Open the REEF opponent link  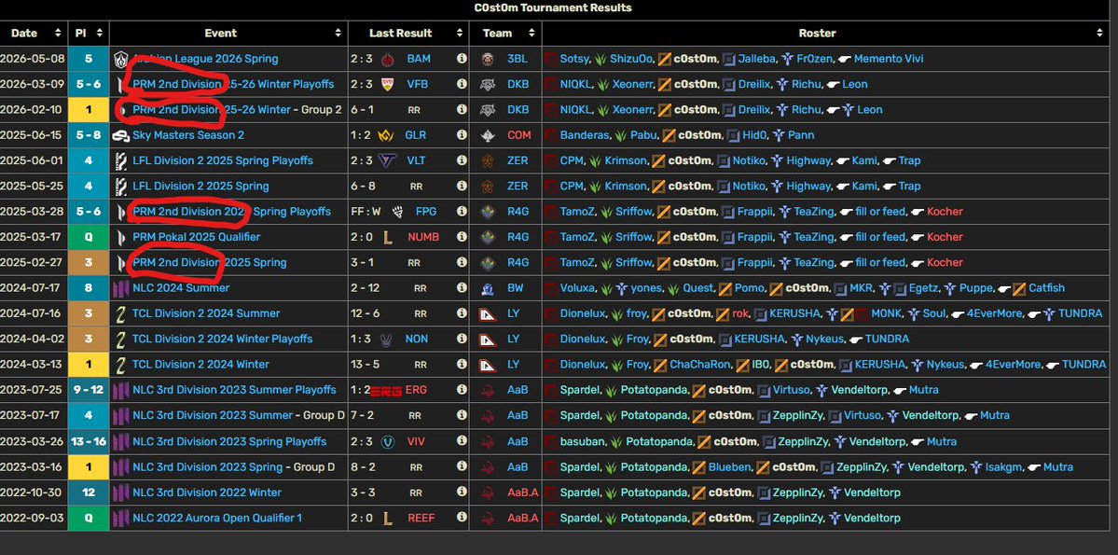pos(421,518)
